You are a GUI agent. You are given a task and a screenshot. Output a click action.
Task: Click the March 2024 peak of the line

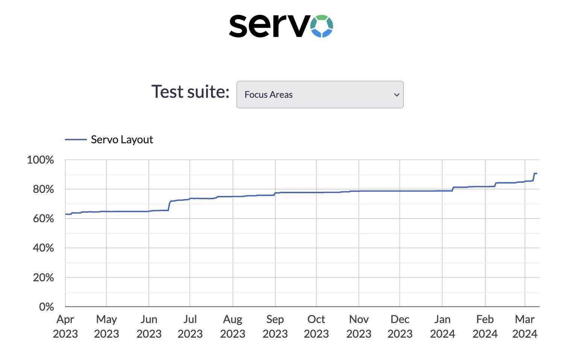[535, 173]
